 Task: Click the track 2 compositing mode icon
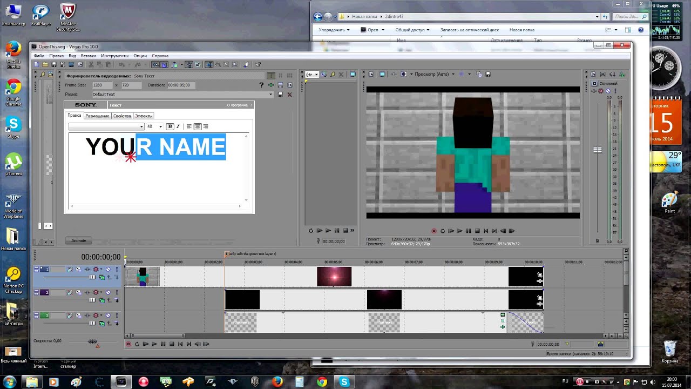(102, 300)
